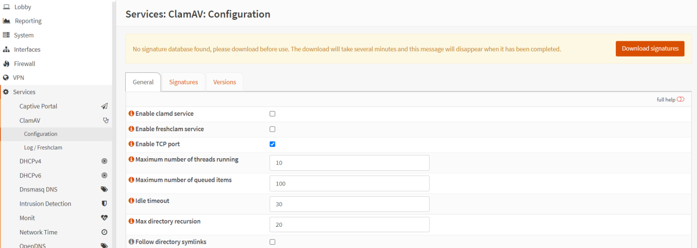Tick the Enable freshclam service checkbox

pos(273,129)
